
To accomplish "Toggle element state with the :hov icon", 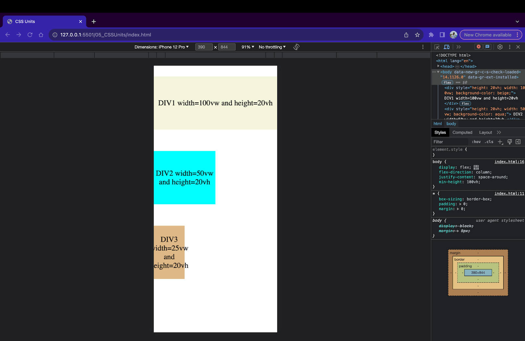I will [476, 141].
